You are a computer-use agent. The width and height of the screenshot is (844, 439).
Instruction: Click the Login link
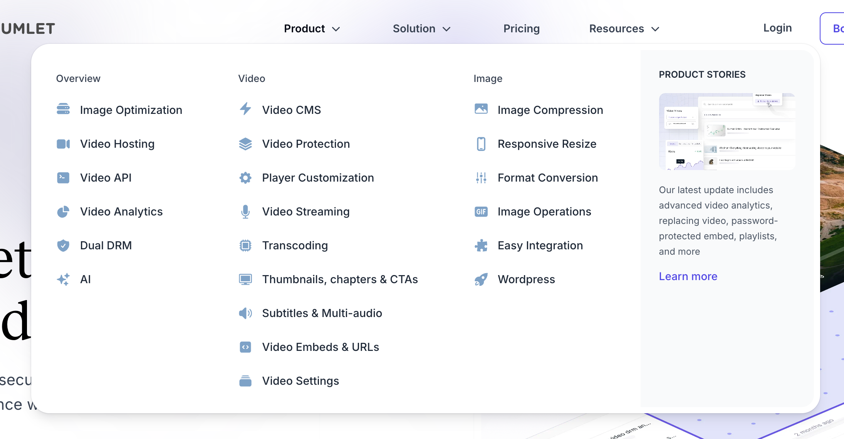point(777,28)
